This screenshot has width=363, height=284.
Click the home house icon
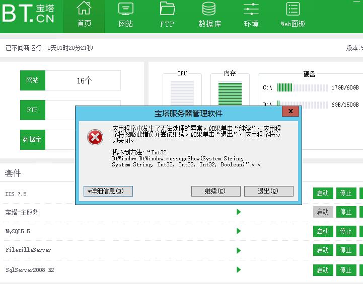point(84,9)
